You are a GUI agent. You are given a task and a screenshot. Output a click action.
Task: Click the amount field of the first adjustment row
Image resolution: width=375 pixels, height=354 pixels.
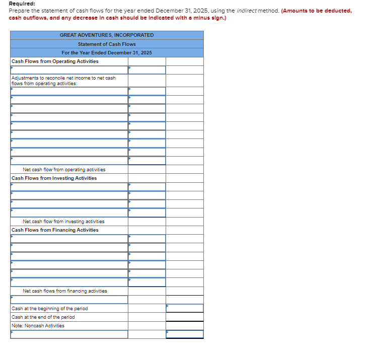(x=147, y=91)
